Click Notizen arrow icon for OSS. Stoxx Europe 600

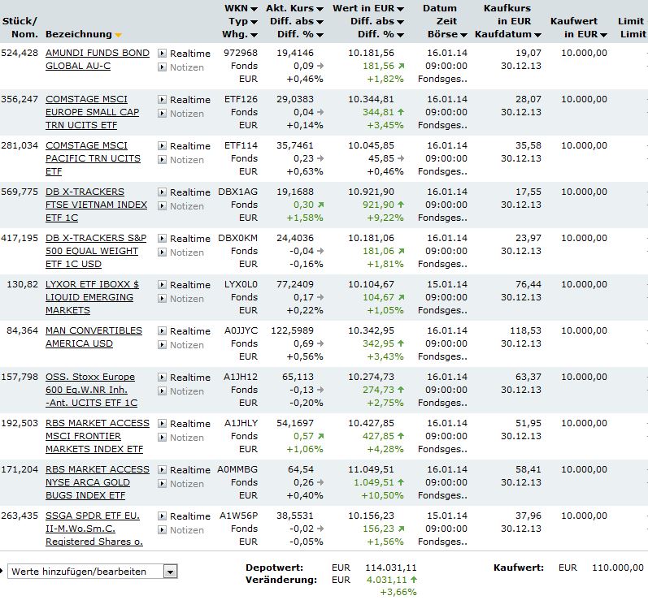162,391
